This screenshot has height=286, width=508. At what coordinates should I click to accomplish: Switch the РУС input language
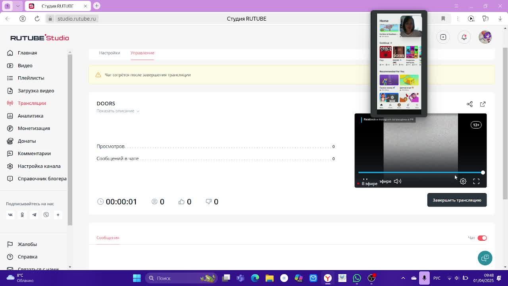pyautogui.click(x=437, y=278)
